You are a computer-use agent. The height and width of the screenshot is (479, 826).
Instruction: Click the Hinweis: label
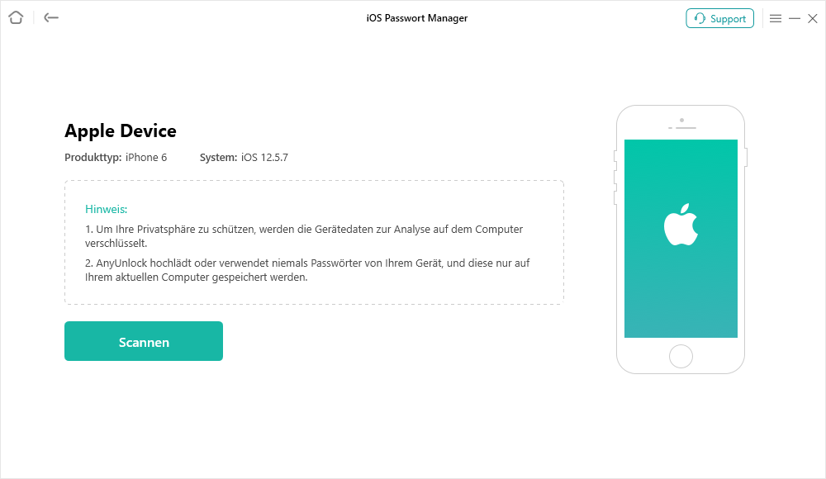click(x=107, y=209)
